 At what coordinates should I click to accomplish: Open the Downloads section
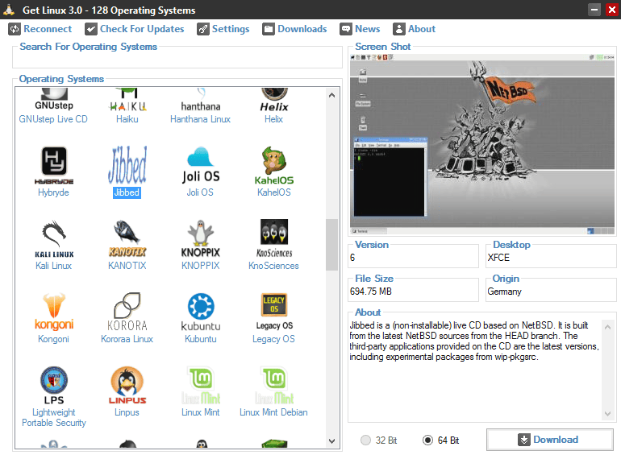click(294, 29)
